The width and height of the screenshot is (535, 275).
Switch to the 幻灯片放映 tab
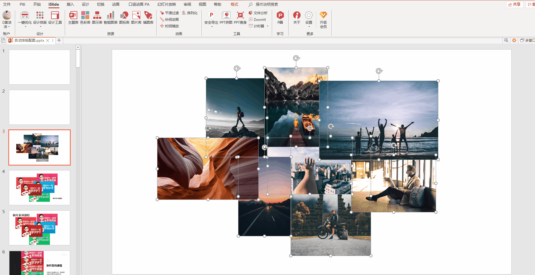click(x=167, y=4)
